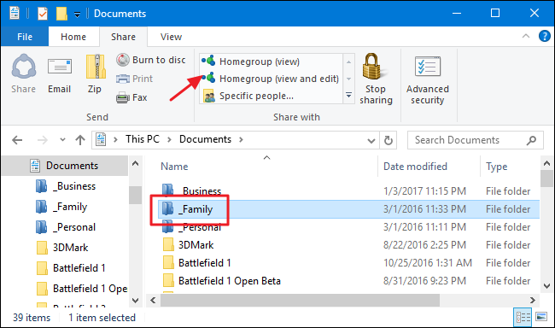Click the Search Documents box
Viewport: 555px width, 328px height.
click(x=476, y=140)
